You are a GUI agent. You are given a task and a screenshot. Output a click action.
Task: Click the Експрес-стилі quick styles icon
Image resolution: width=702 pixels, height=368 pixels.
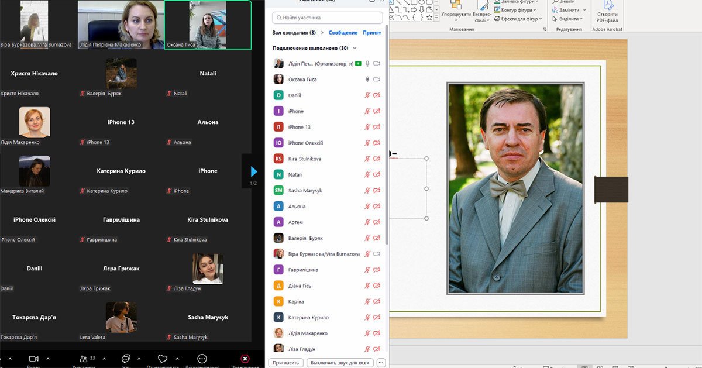(483, 5)
